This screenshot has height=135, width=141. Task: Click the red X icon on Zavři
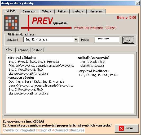(x=121, y=128)
